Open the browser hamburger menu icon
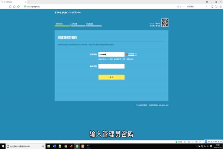 [x=220, y=7]
